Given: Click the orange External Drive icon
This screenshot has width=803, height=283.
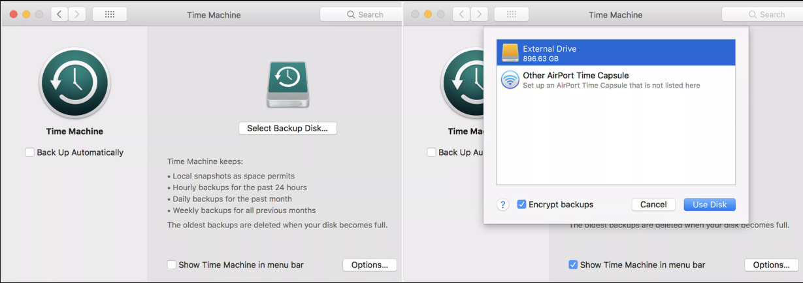Looking at the screenshot, I should tap(510, 53).
